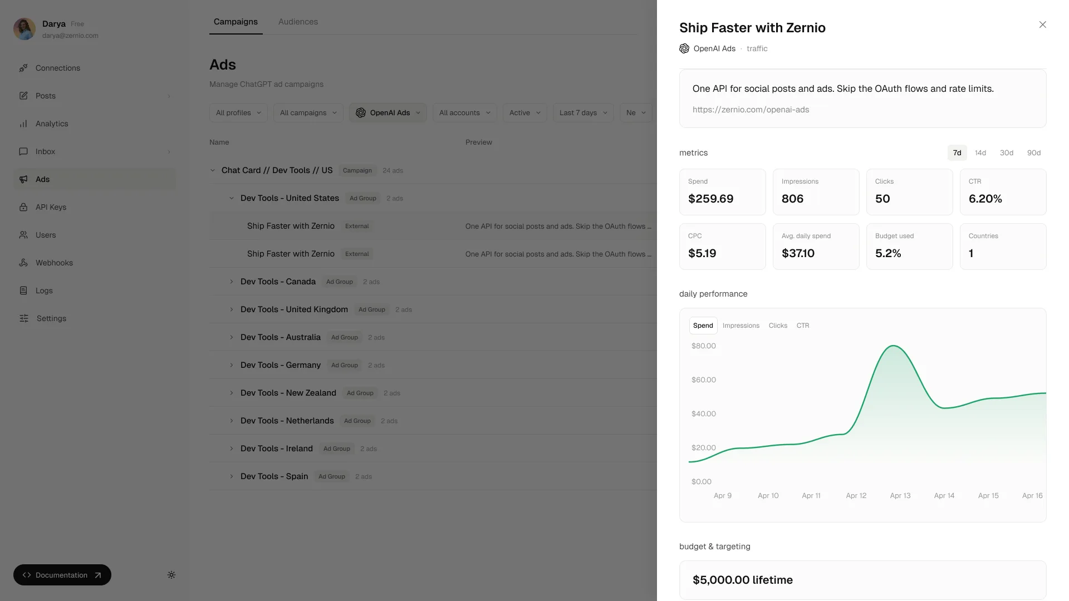
Task: Show Clicks in daily performance chart
Action: (x=778, y=326)
